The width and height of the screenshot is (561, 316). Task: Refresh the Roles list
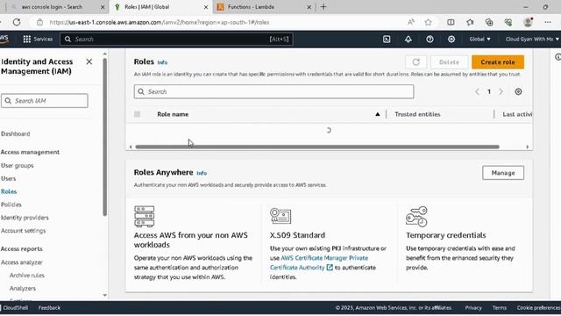coord(415,62)
